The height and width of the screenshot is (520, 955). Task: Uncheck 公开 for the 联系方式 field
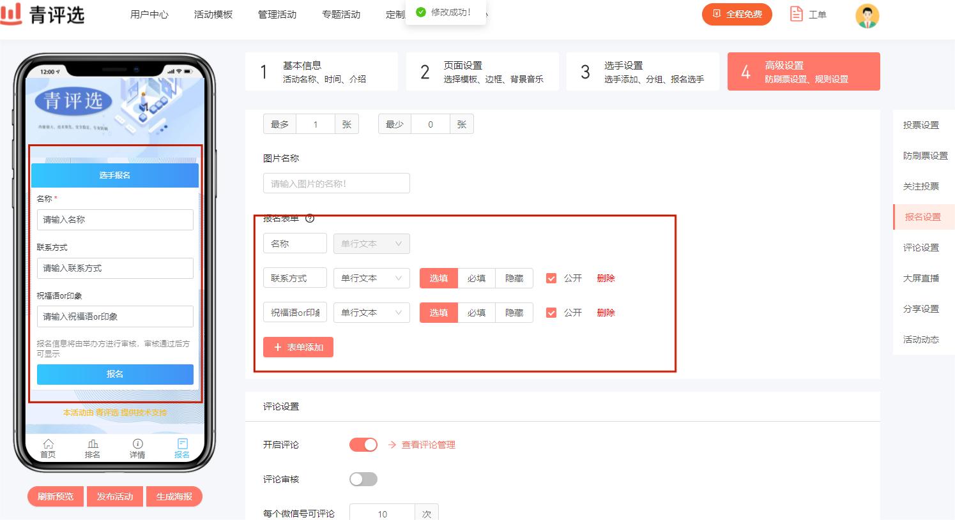click(551, 278)
